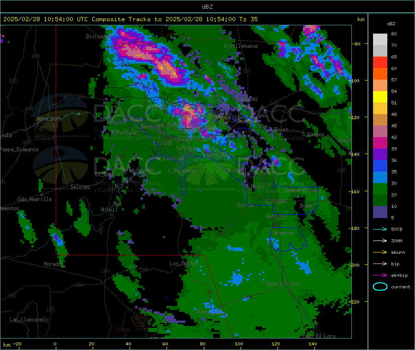Click the 'G_Campos' map label

[313, 134]
